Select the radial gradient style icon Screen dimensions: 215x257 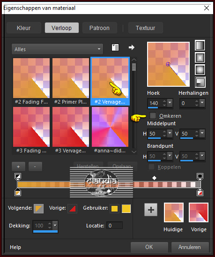pos(200,82)
